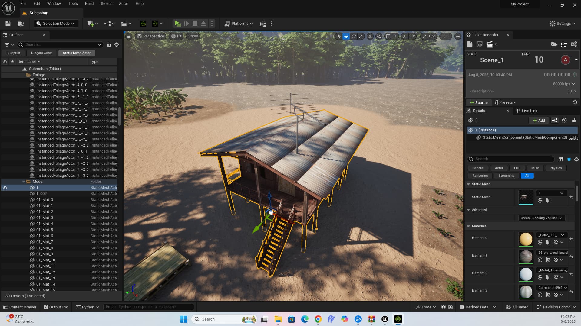Collapse the Model folder in Outliner
This screenshot has height=326, width=581.
24,182
